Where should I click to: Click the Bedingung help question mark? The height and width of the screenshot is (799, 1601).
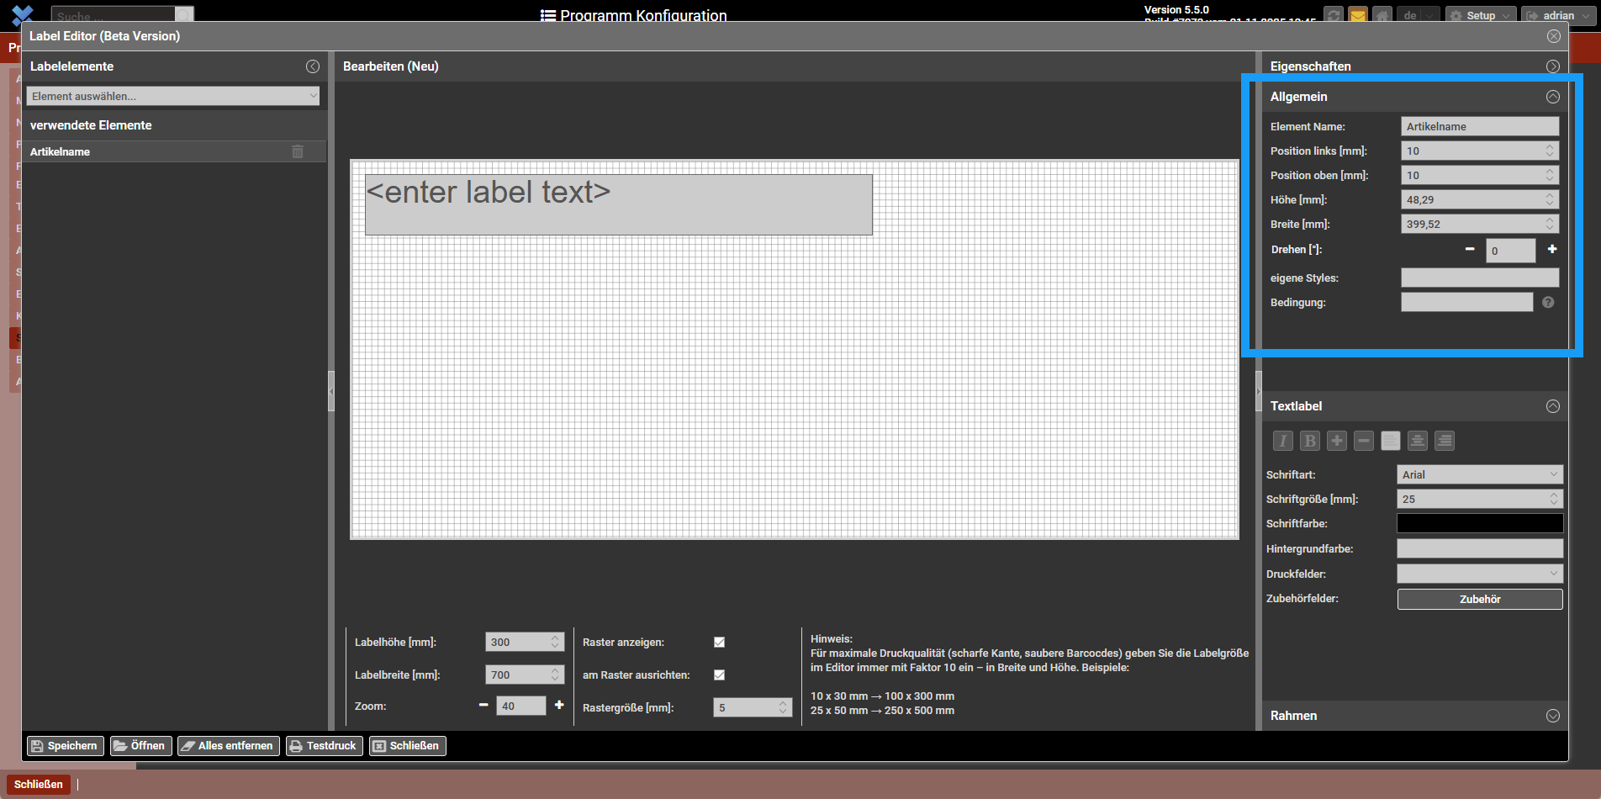(1548, 303)
